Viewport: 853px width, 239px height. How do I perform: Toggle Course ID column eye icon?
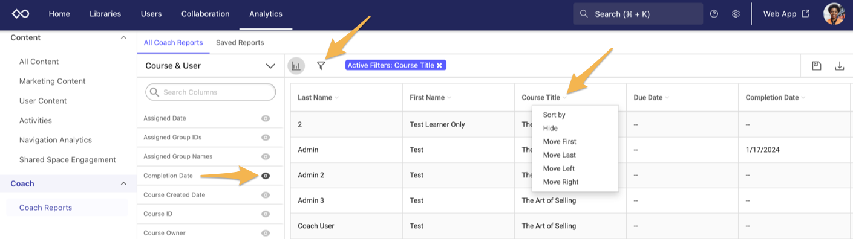point(265,214)
